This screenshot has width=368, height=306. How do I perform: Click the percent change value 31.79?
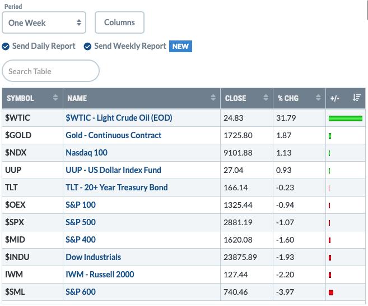(286, 118)
